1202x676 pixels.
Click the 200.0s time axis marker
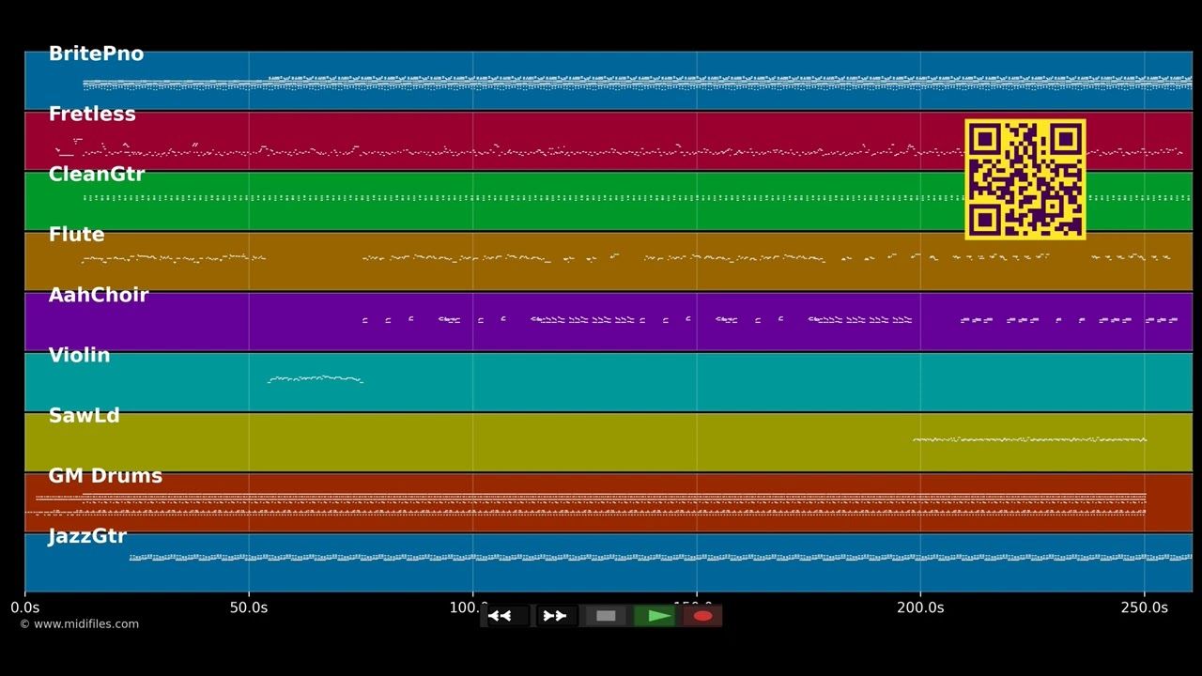pos(920,607)
